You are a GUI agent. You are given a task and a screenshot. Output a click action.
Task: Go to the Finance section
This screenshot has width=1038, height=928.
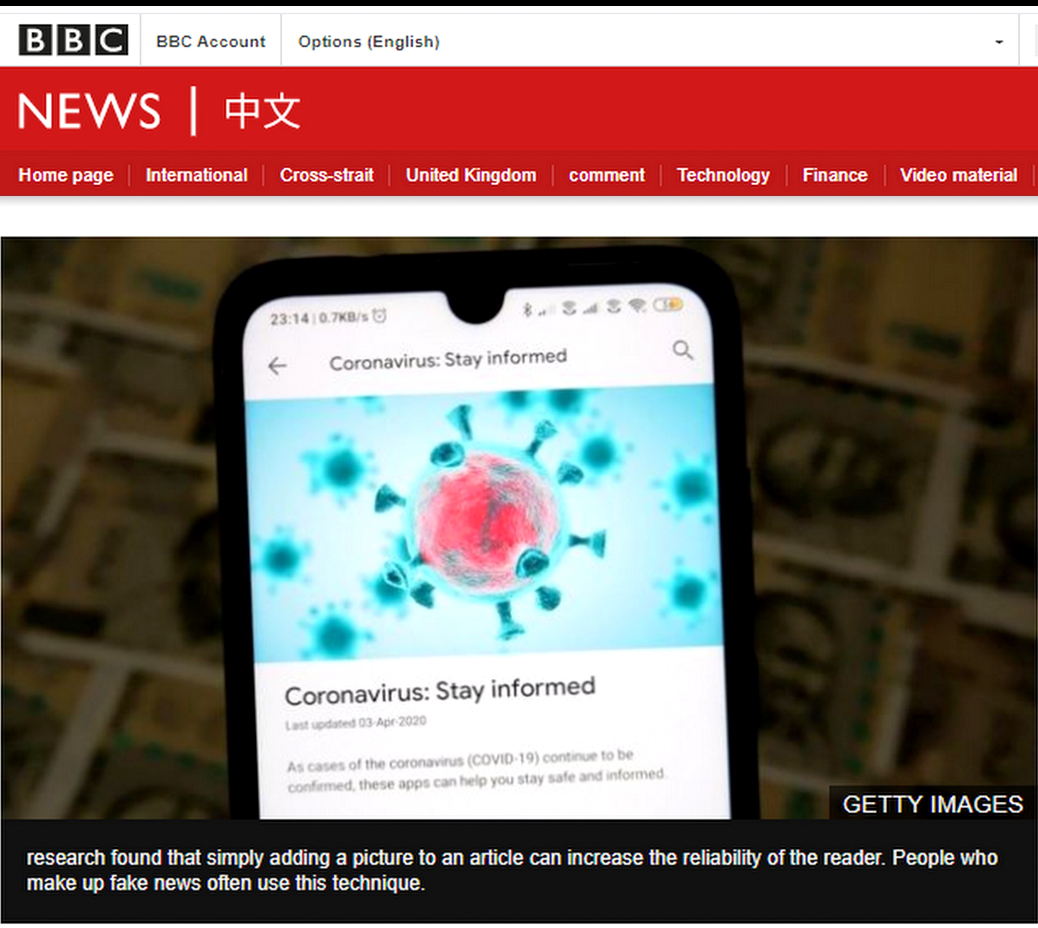[835, 175]
